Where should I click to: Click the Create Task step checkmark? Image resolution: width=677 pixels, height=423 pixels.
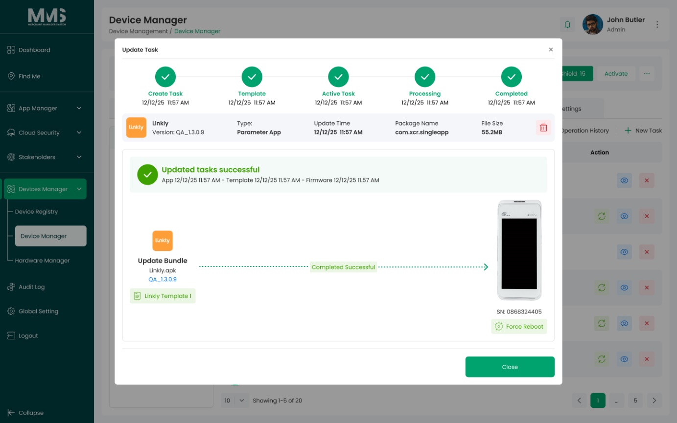[165, 77]
